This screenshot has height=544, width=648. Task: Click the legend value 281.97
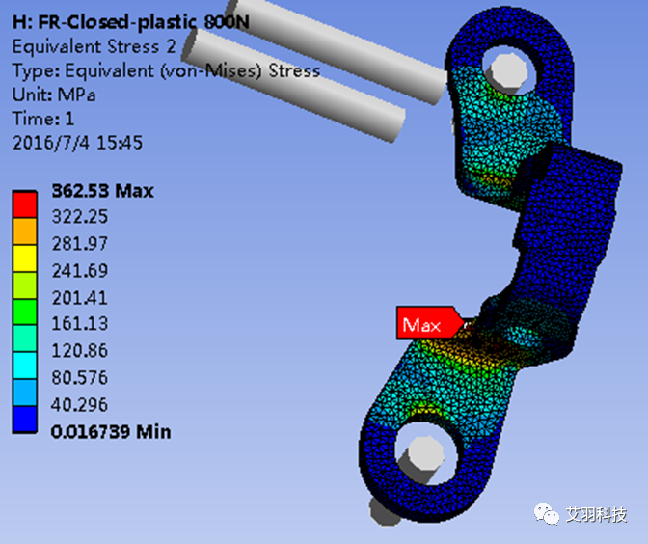coord(80,243)
